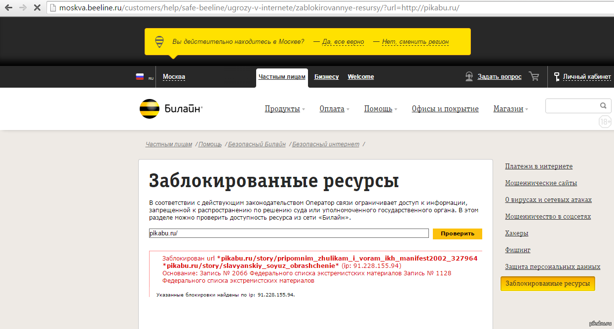
Task: Open the Хакеры sidebar link
Action: (x=517, y=233)
